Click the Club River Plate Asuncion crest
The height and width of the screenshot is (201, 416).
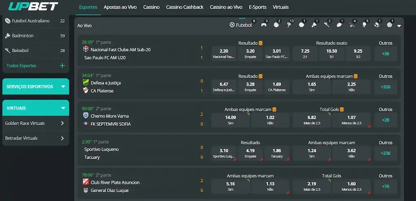click(85, 182)
